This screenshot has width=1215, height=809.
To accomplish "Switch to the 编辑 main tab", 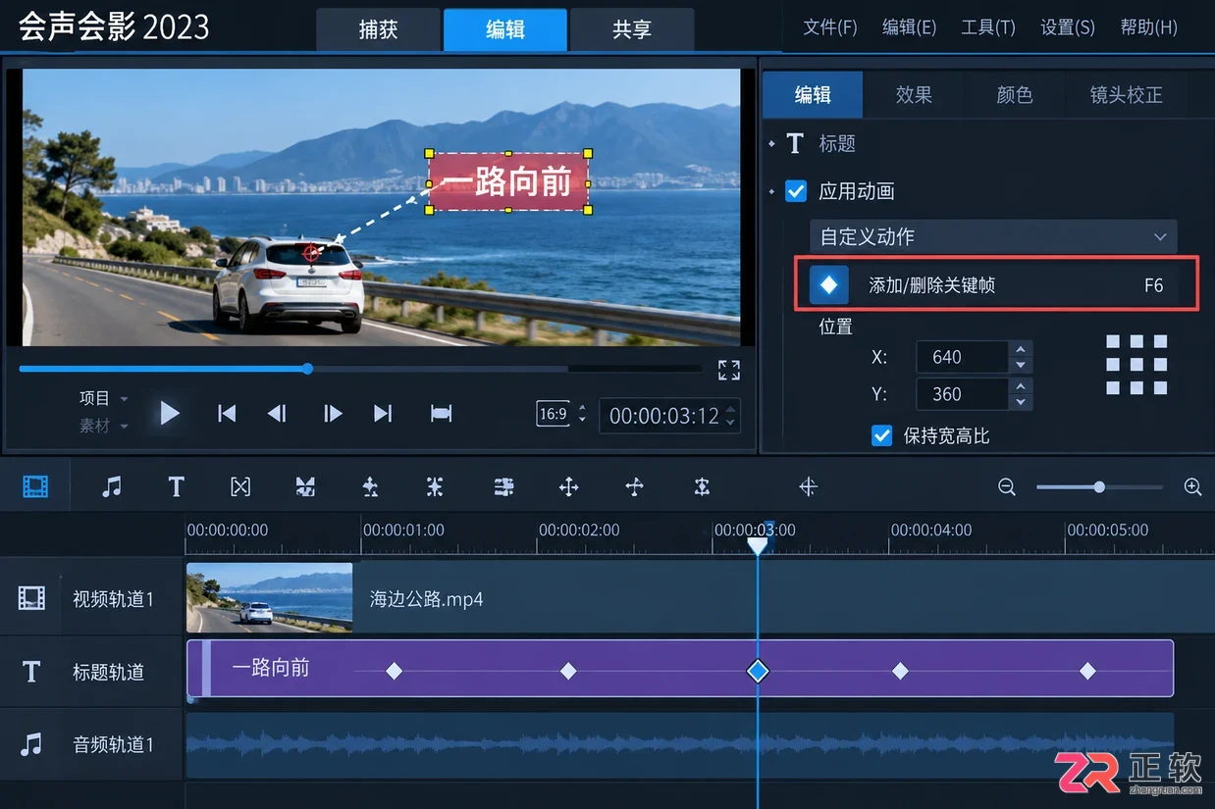I will tap(504, 29).
